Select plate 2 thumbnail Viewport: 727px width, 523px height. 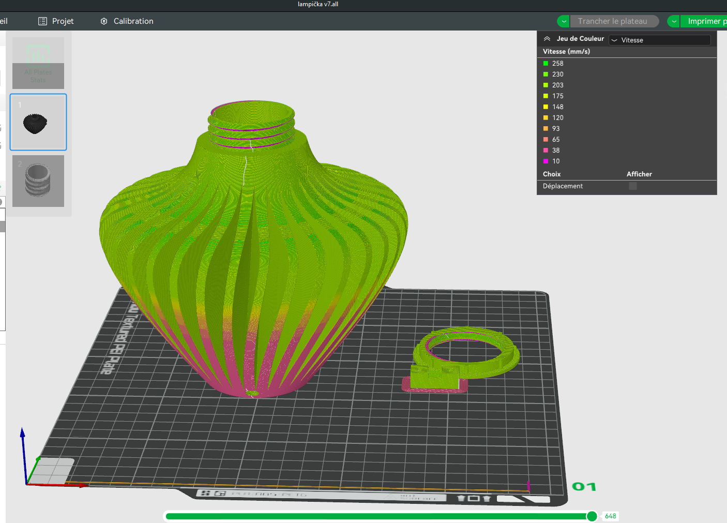(x=38, y=181)
